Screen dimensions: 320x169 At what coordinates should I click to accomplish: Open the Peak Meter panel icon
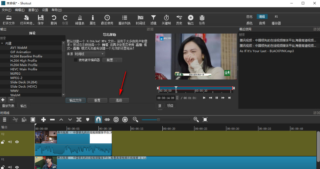80,18
